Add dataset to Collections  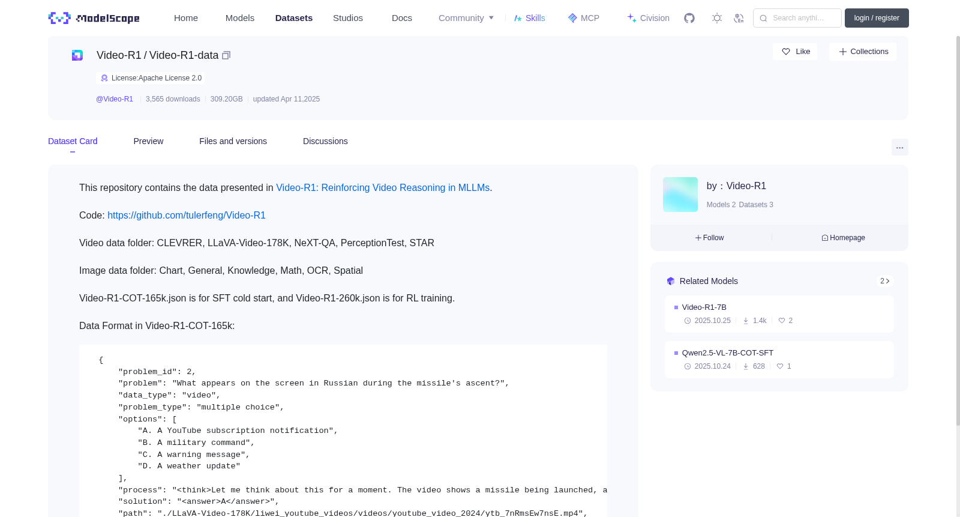[x=863, y=52]
